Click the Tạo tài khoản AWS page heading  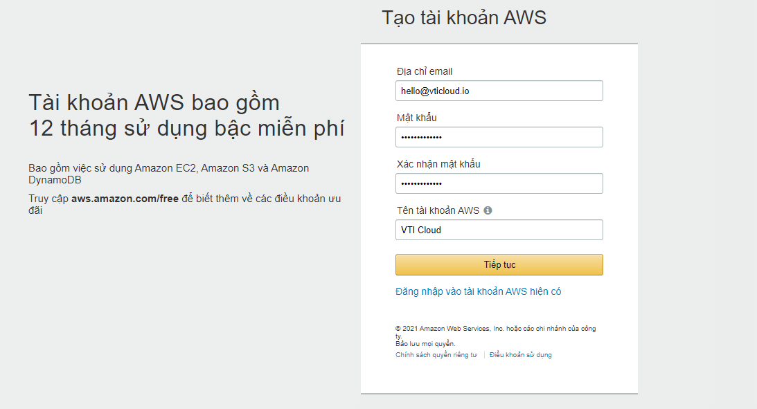tap(464, 18)
